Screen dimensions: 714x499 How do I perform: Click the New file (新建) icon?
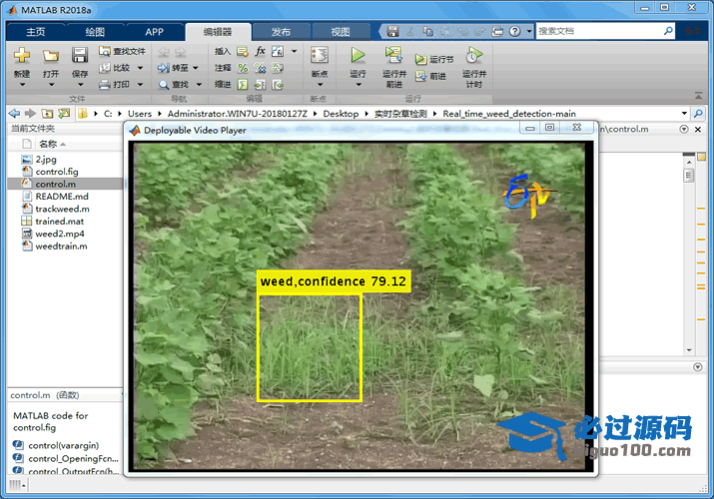click(22, 56)
